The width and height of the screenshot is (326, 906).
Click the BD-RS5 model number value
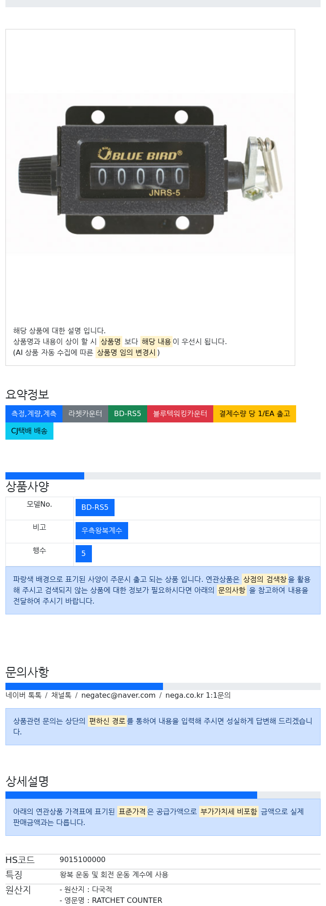(x=95, y=508)
